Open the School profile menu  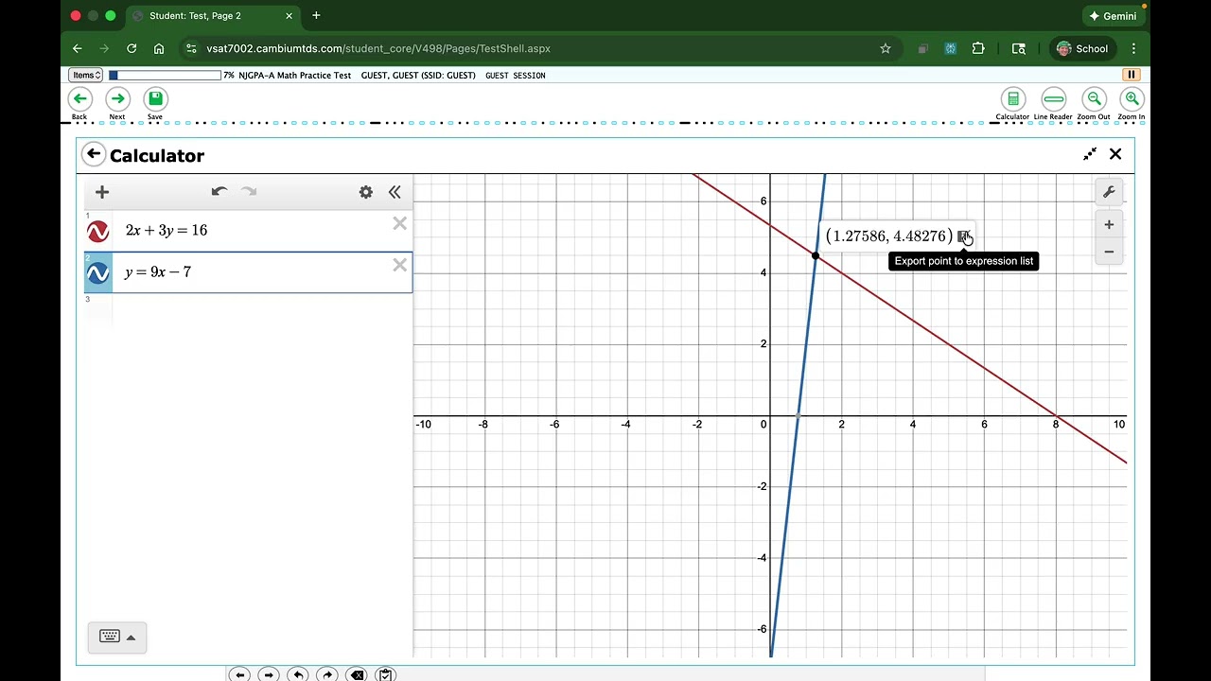(x=1082, y=48)
